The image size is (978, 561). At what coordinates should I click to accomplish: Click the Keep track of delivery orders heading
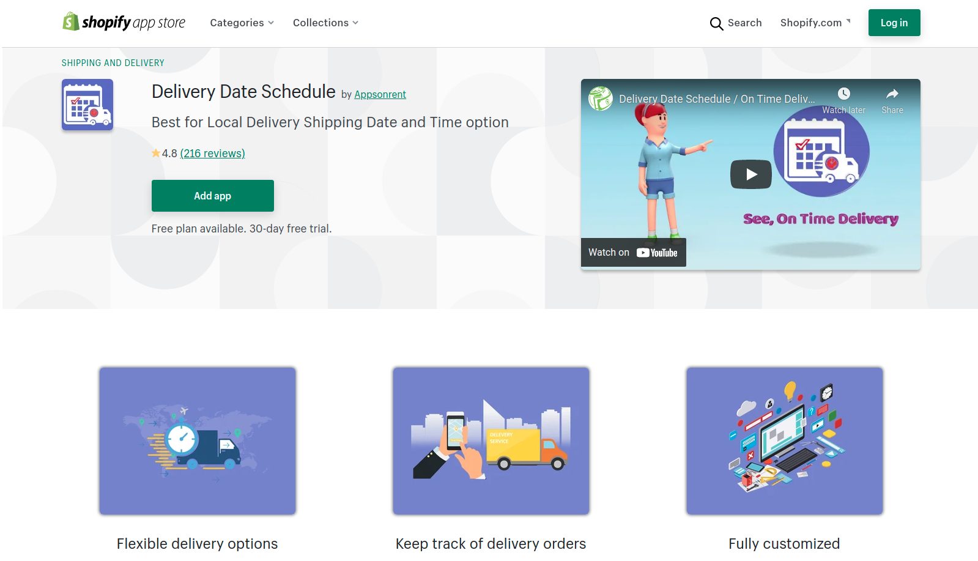coord(491,544)
